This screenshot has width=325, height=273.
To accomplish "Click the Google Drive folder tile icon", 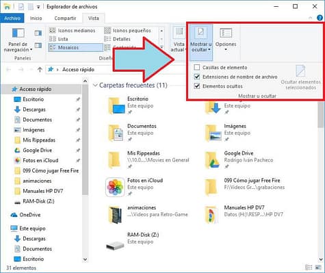I will (212, 160).
